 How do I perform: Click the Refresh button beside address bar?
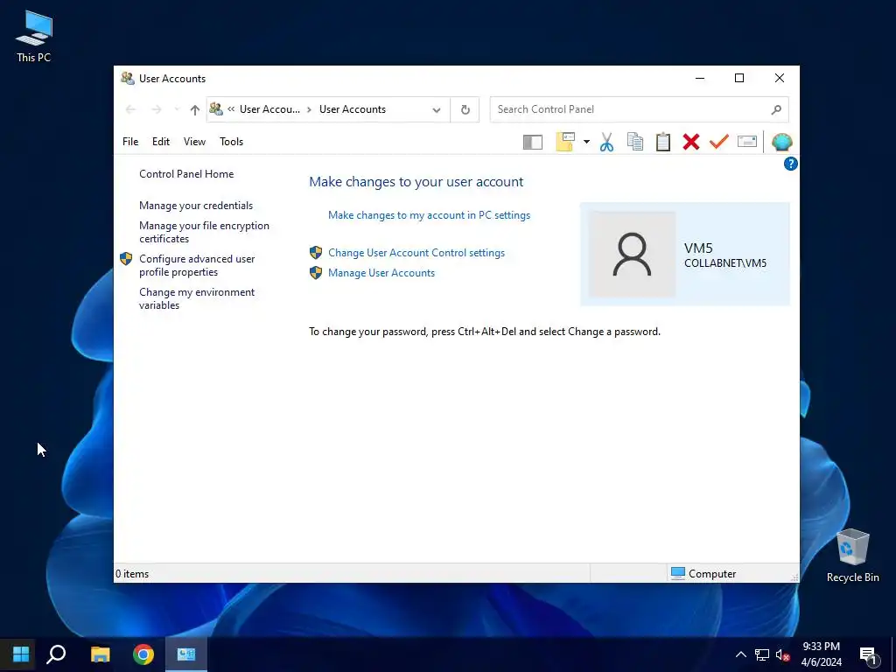[465, 109]
